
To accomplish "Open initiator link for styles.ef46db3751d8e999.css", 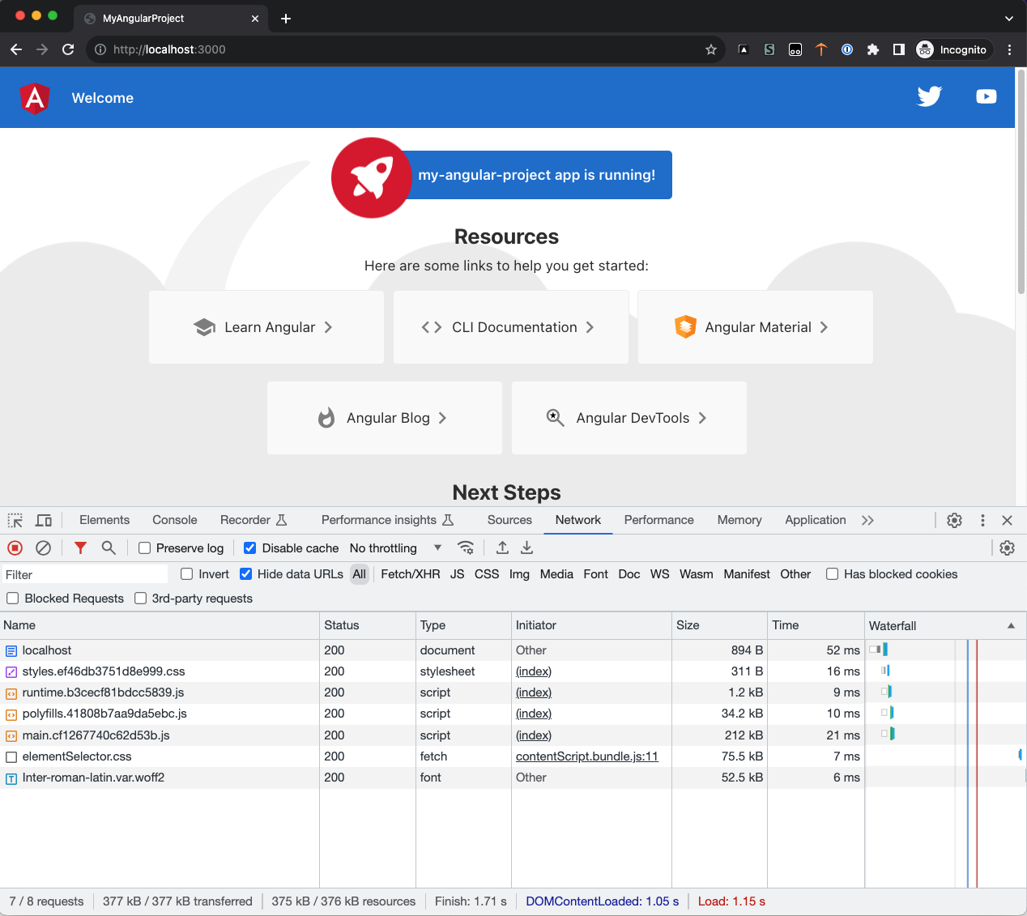I will point(533,671).
